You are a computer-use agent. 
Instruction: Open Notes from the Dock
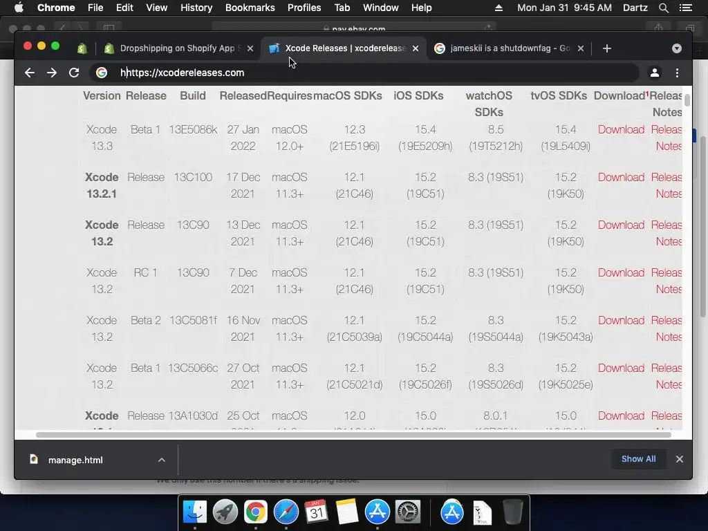(347, 512)
